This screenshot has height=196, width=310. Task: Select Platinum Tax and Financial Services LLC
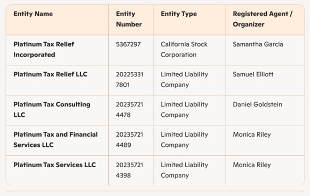coord(55,139)
